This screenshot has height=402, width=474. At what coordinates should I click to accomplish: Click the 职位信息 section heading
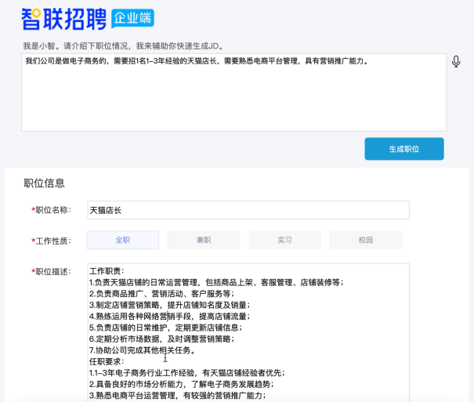pyautogui.click(x=45, y=183)
